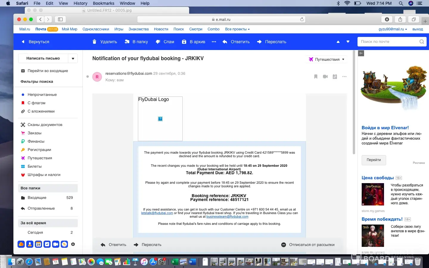Viewport: 429px width, 268px height.
Task: Filter by Непрочитанные unread messages
Action: click(42, 94)
